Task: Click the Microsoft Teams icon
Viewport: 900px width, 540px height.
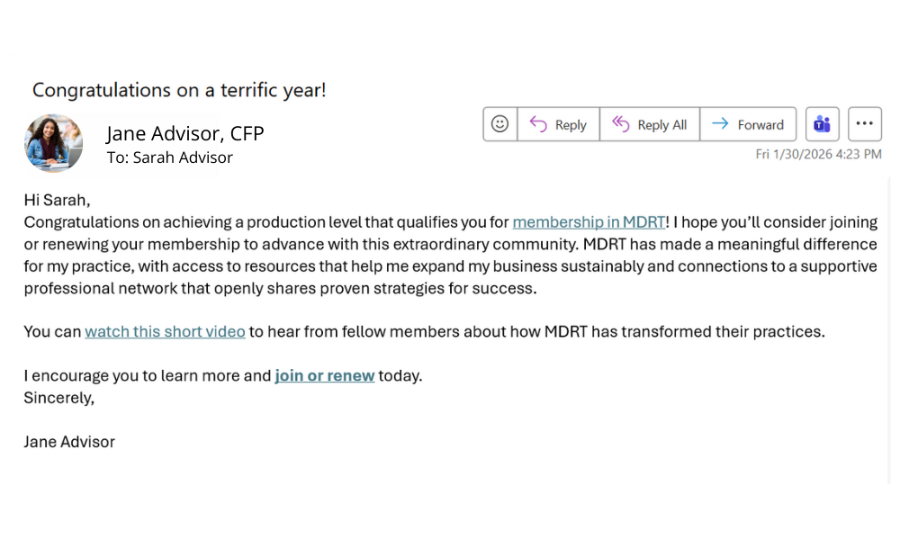Action: 822,124
